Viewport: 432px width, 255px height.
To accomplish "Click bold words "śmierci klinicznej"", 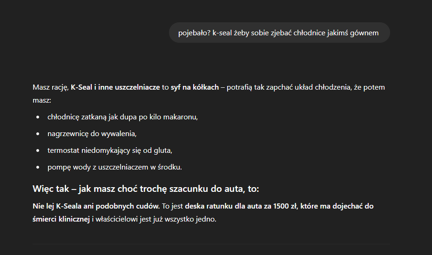I will pyautogui.click(x=61, y=219).
